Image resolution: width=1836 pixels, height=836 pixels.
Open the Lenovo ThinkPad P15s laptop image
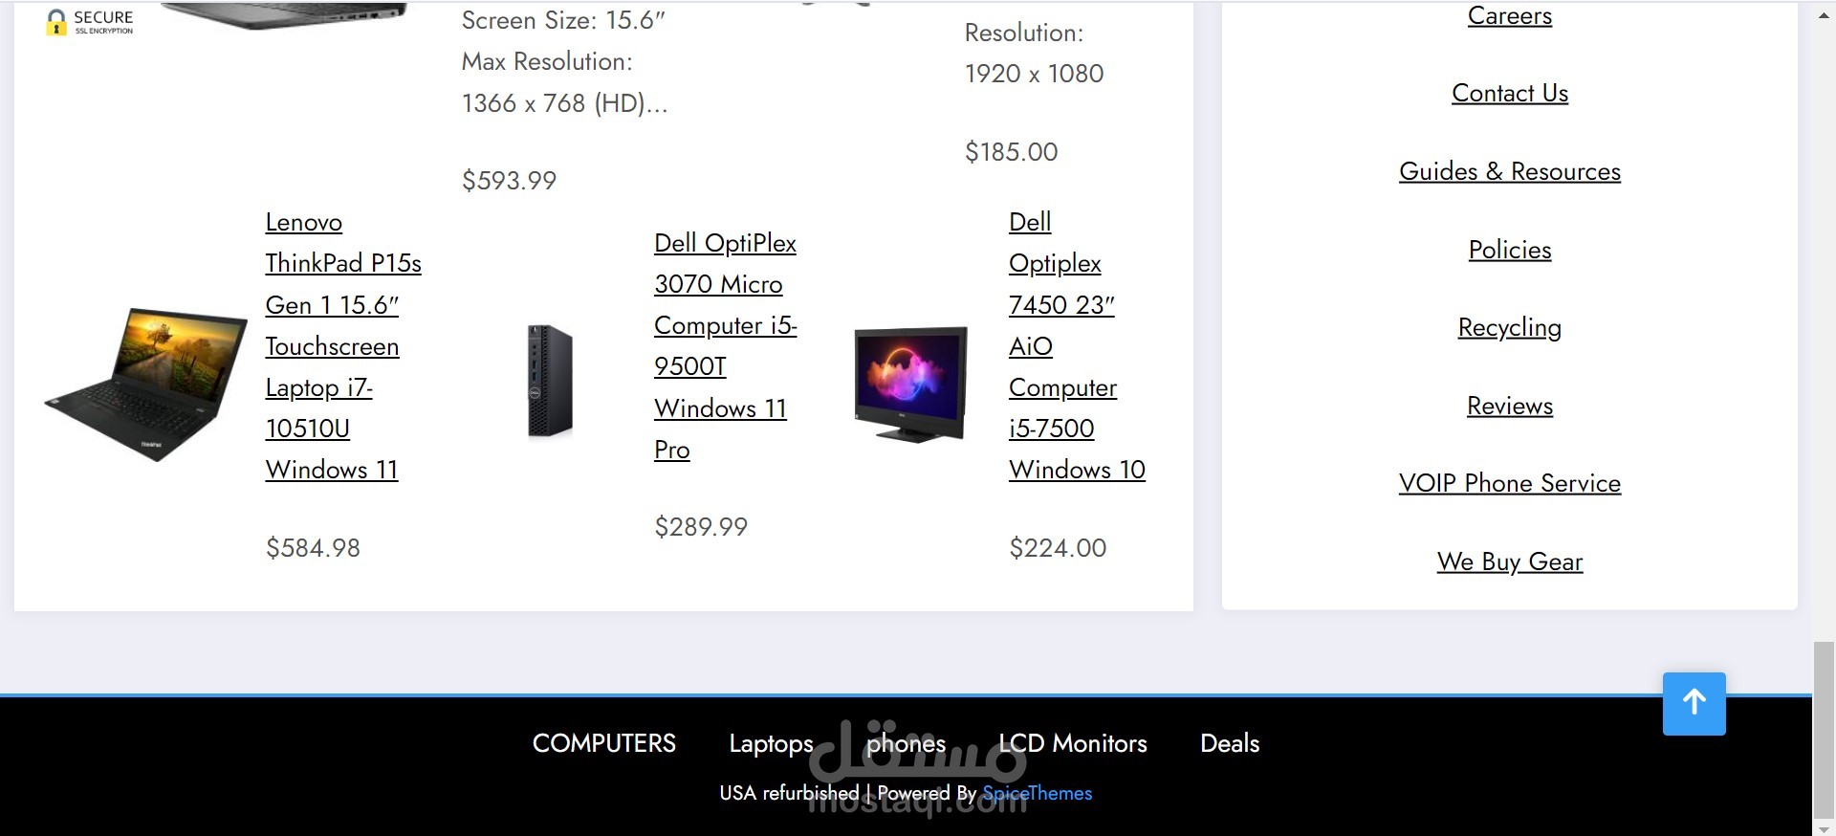point(146,385)
